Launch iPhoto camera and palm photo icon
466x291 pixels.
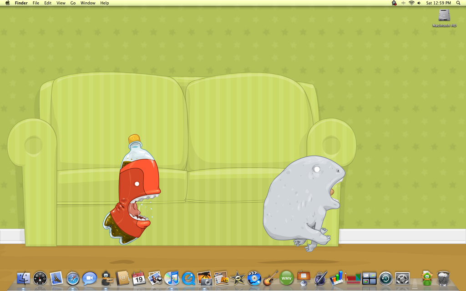[205, 278]
